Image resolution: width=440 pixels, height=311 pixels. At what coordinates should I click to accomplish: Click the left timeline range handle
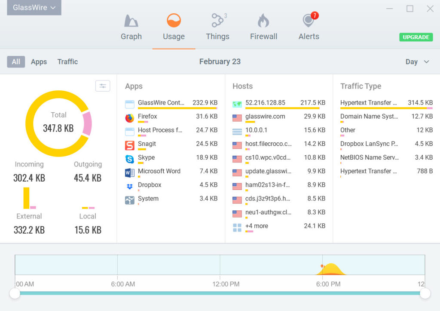tap(15, 293)
